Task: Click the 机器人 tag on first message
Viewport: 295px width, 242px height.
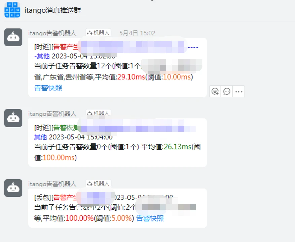Action: pos(99,33)
